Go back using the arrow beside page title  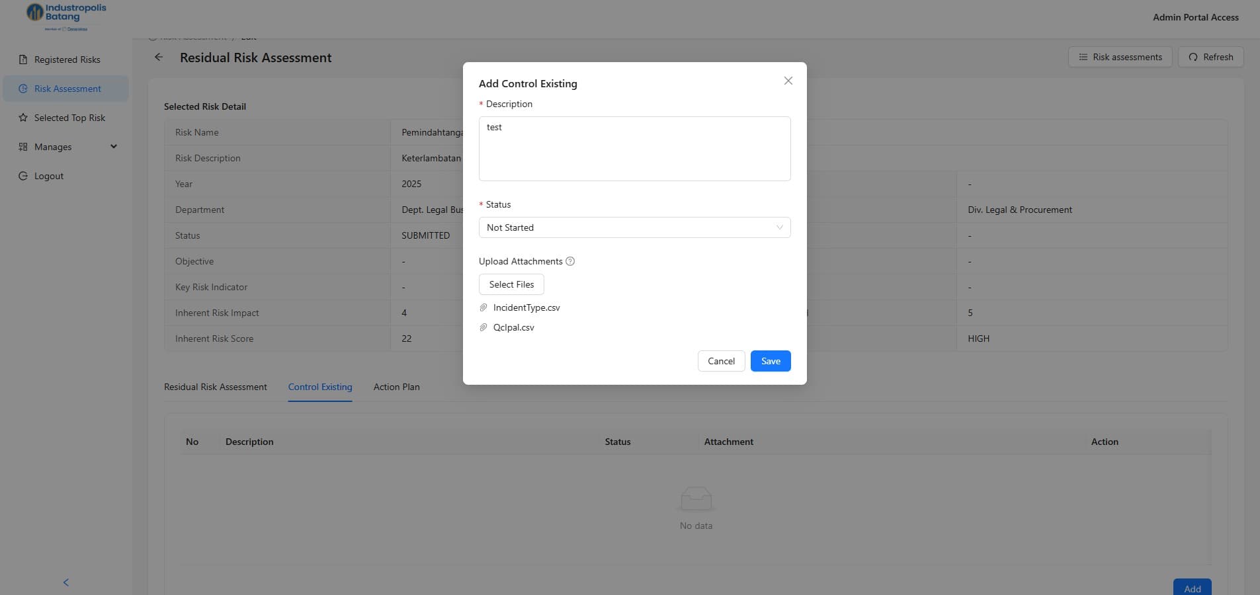point(159,57)
